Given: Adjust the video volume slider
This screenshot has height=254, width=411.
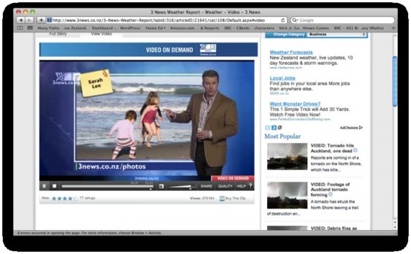Looking at the screenshot, I should [182, 186].
